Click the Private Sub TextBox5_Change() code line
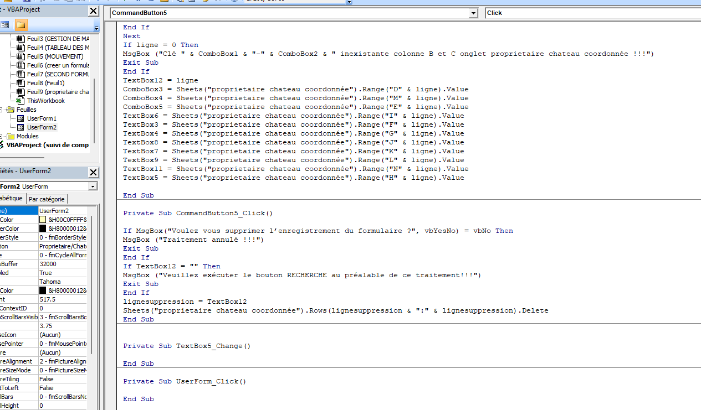The height and width of the screenshot is (410, 701). [x=187, y=346]
